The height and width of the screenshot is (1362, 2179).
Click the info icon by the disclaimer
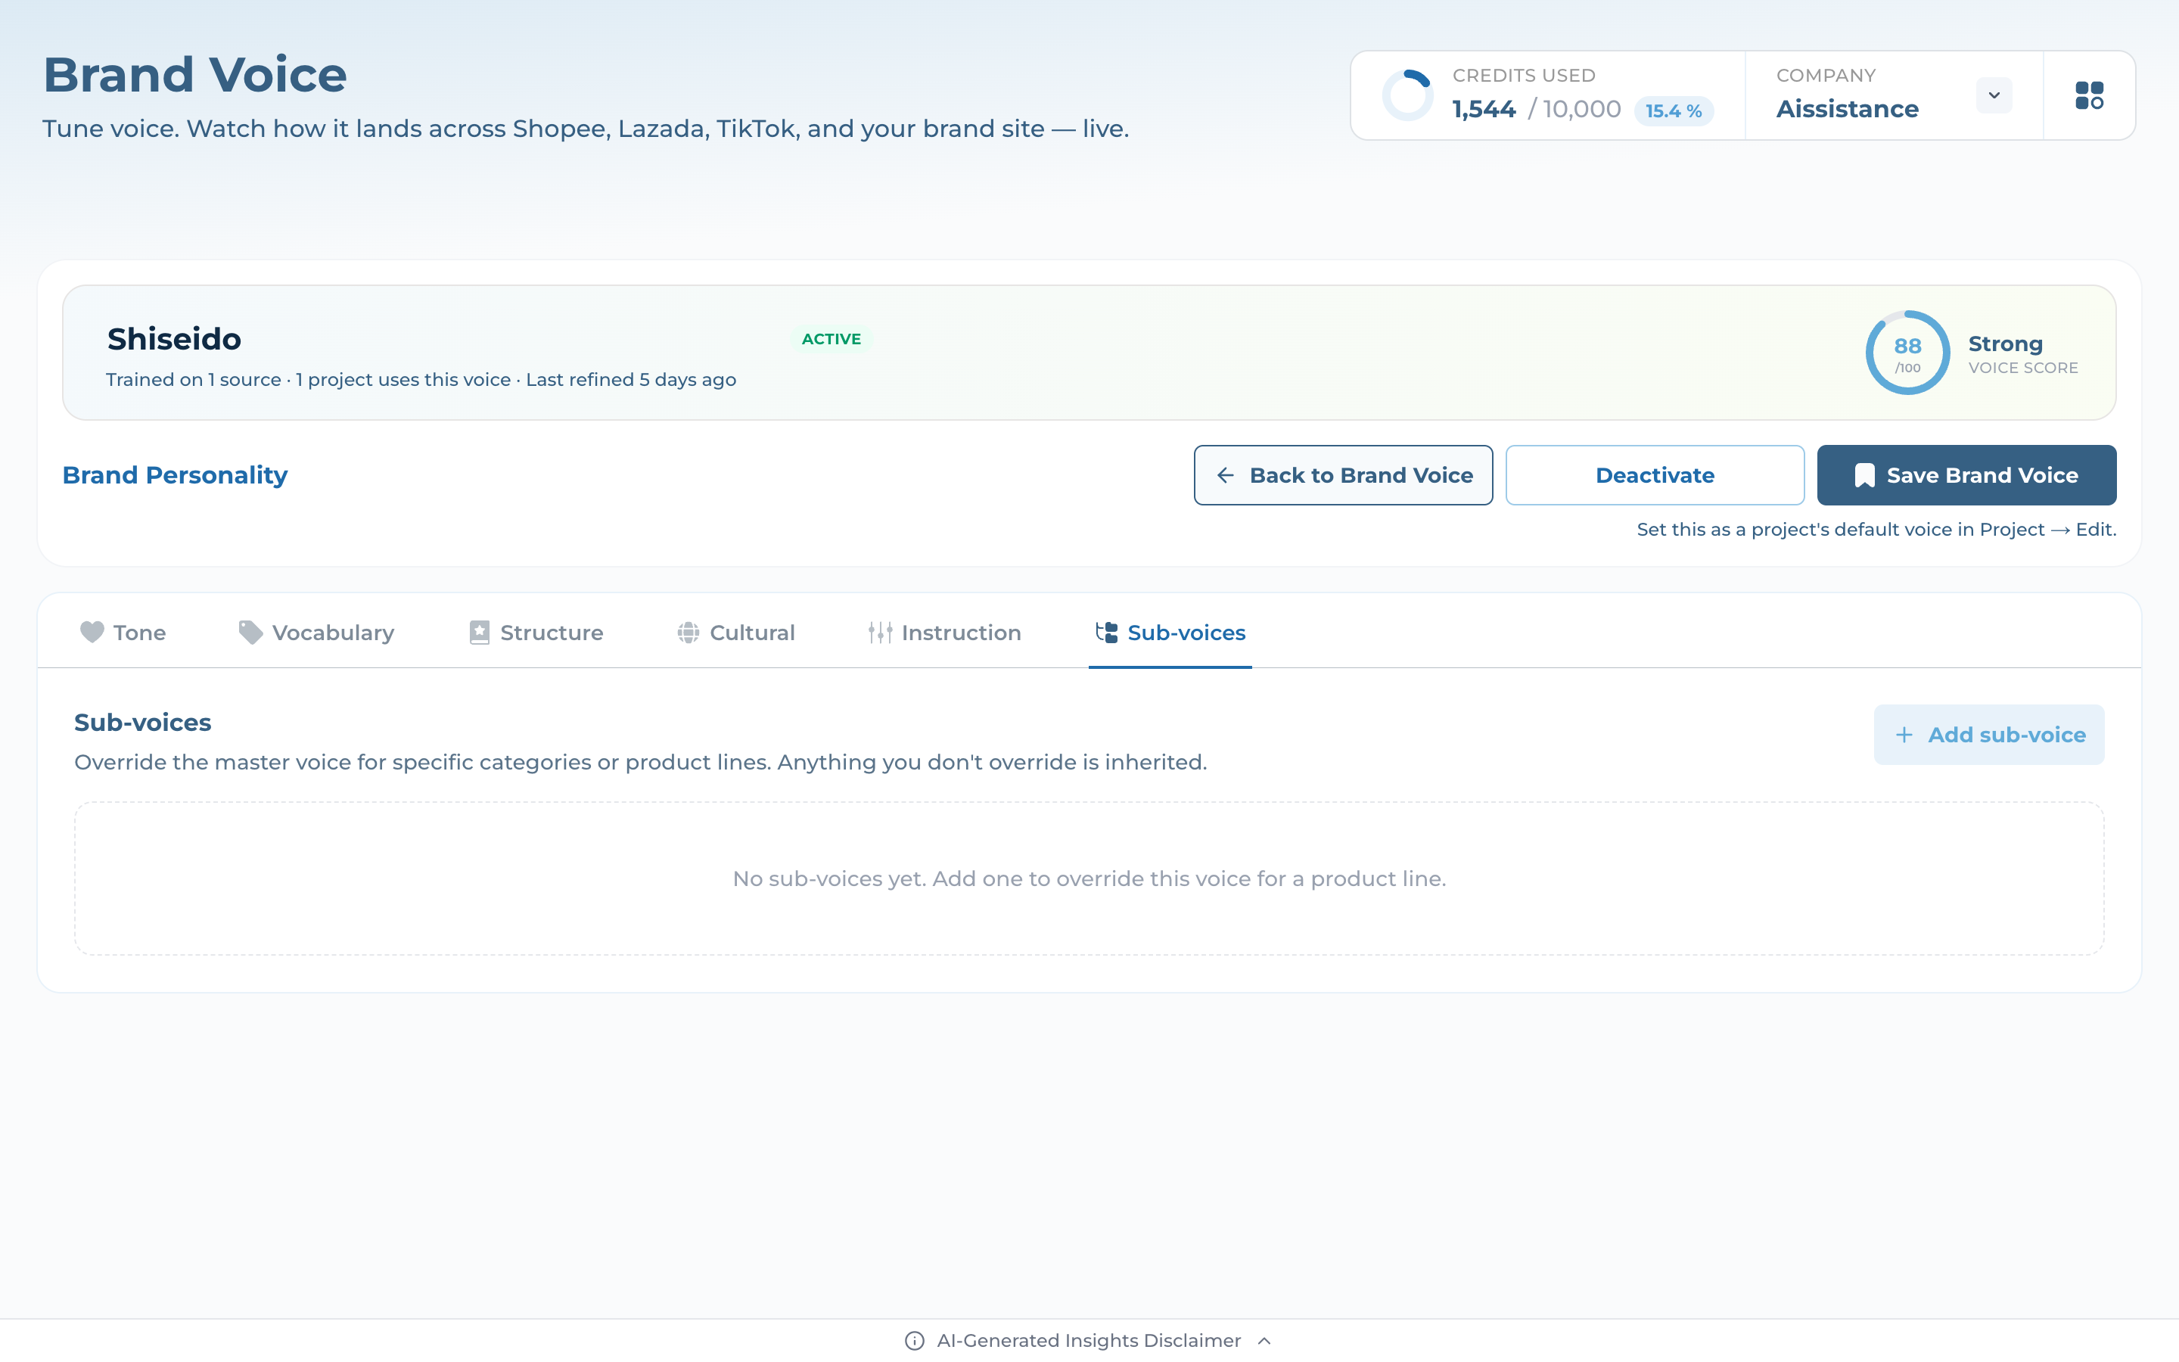914,1340
